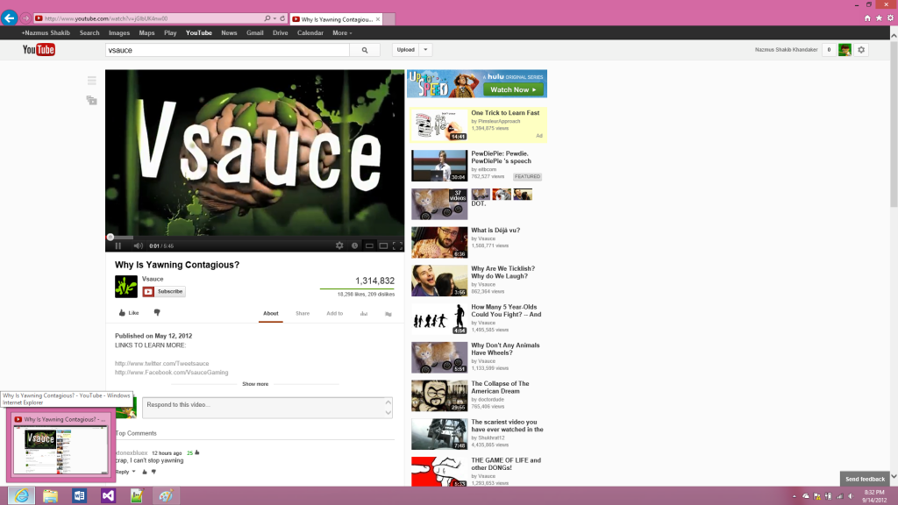This screenshot has width=898, height=505.
Task: Click the Watch Later clock icon
Action: 354,245
